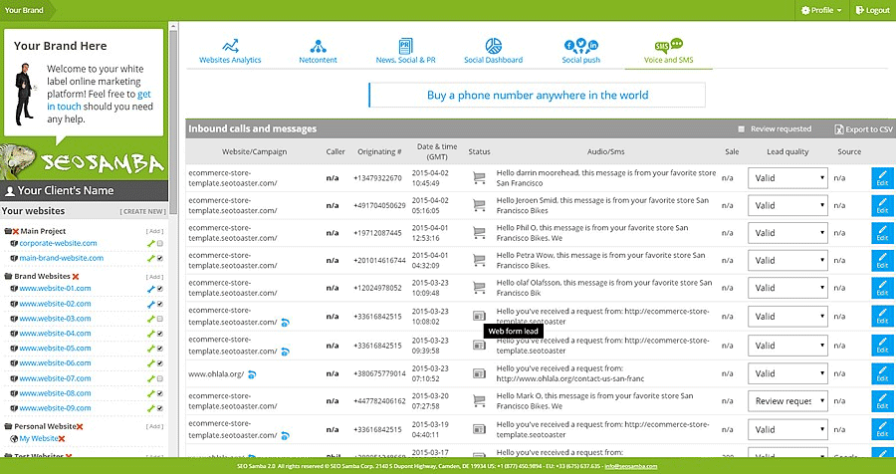Open the Social Dashboard icon
This screenshot has width=896, height=474.
(x=493, y=46)
